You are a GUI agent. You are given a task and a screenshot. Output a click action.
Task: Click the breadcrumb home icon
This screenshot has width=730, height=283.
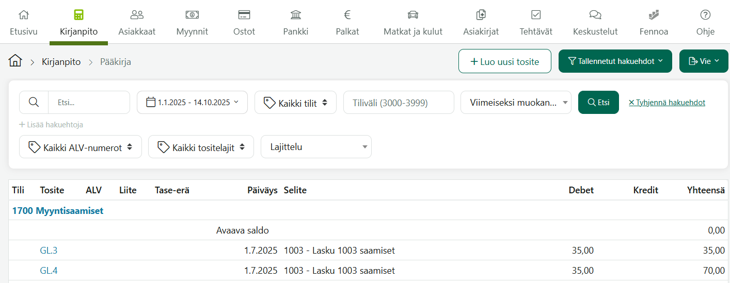click(x=15, y=61)
